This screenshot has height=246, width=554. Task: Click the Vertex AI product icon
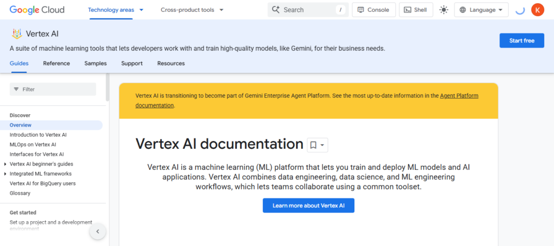(x=17, y=34)
